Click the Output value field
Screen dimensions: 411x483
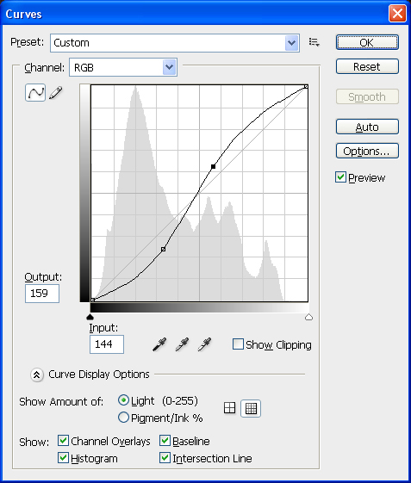coord(42,294)
